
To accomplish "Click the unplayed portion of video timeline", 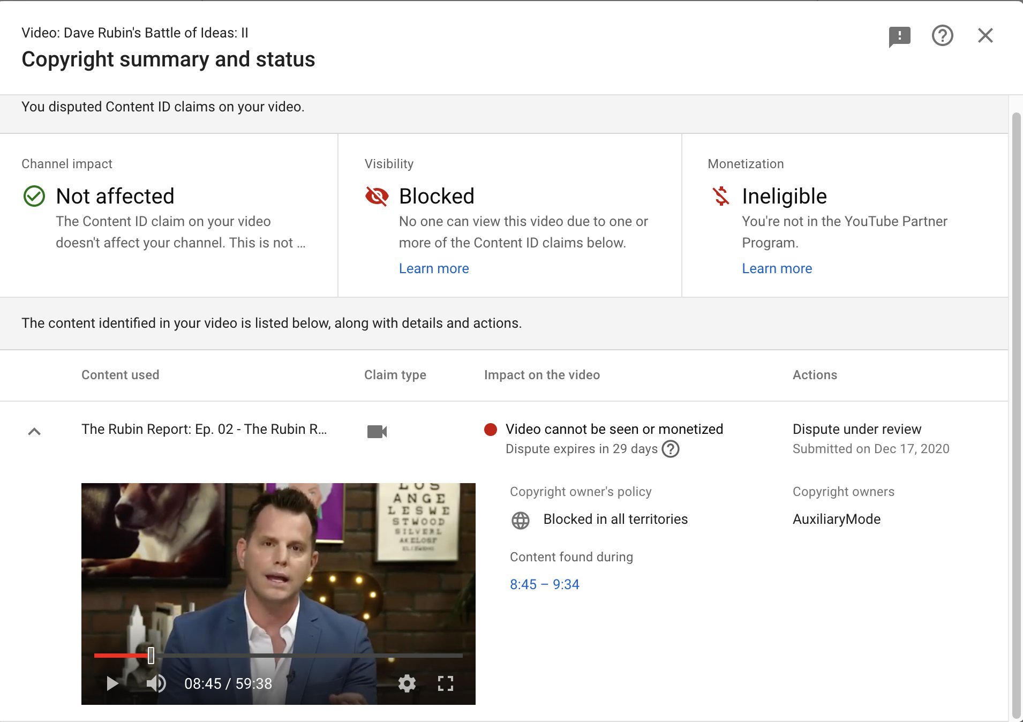I will (309, 656).
